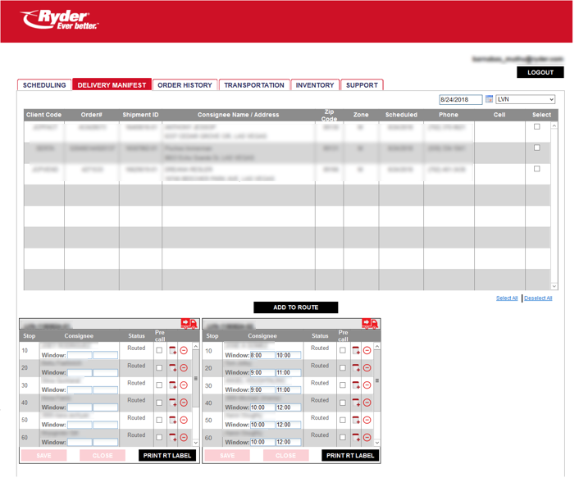Image resolution: width=579 pixels, height=487 pixels.
Task: Click add-note icon for stop 30 in right route
Action: coord(356,385)
